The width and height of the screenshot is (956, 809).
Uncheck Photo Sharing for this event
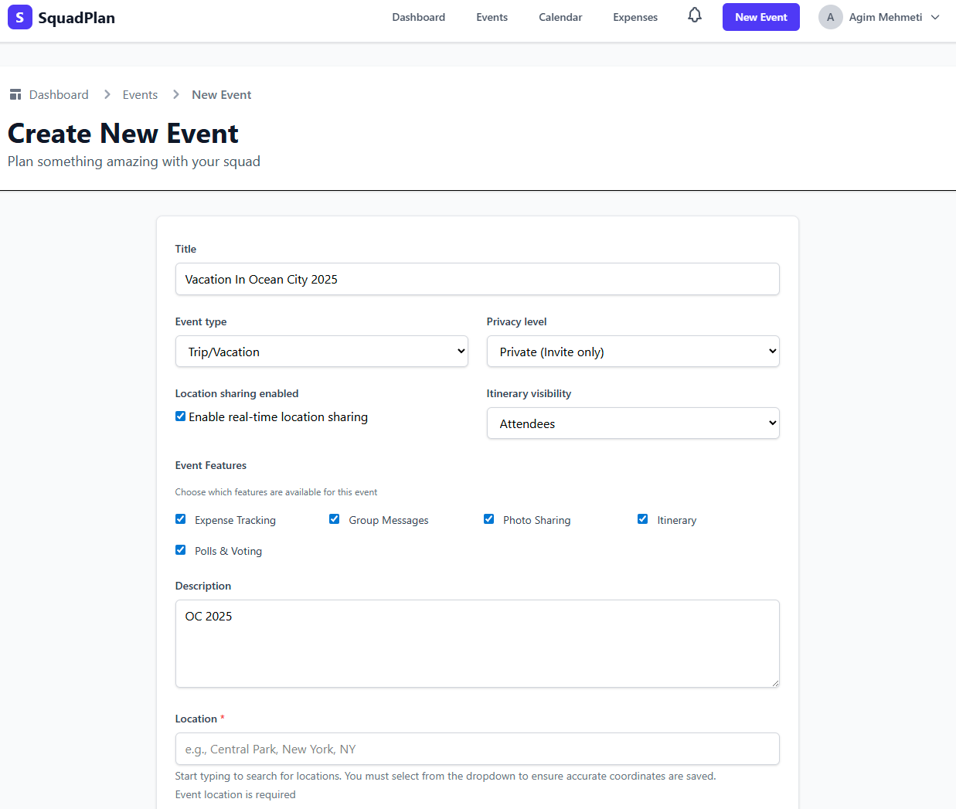488,518
